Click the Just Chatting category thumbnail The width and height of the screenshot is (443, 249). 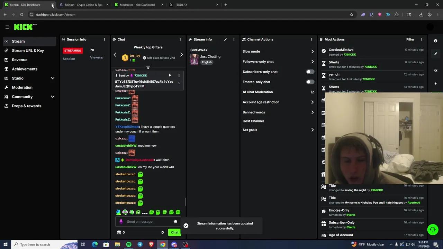(194, 59)
